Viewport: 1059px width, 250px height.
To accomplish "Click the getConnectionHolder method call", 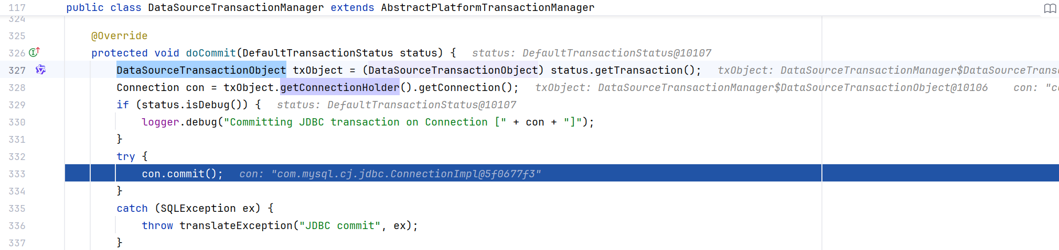I will 340,87.
